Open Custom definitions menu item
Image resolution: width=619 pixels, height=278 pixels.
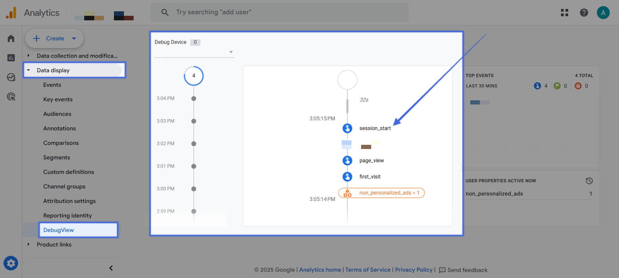68,172
